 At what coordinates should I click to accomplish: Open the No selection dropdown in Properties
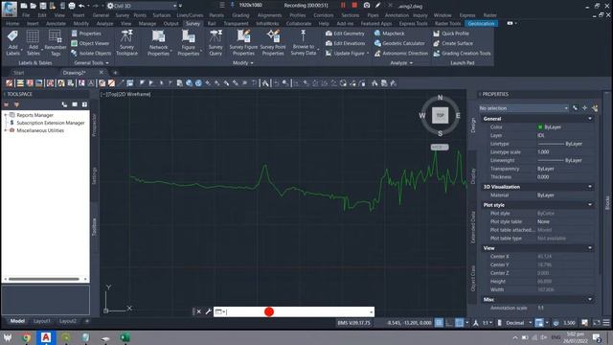click(x=524, y=108)
